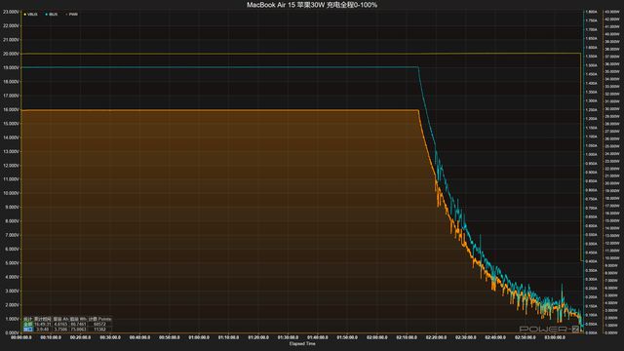Click the chart title MacBook Air 15

coord(312,5)
